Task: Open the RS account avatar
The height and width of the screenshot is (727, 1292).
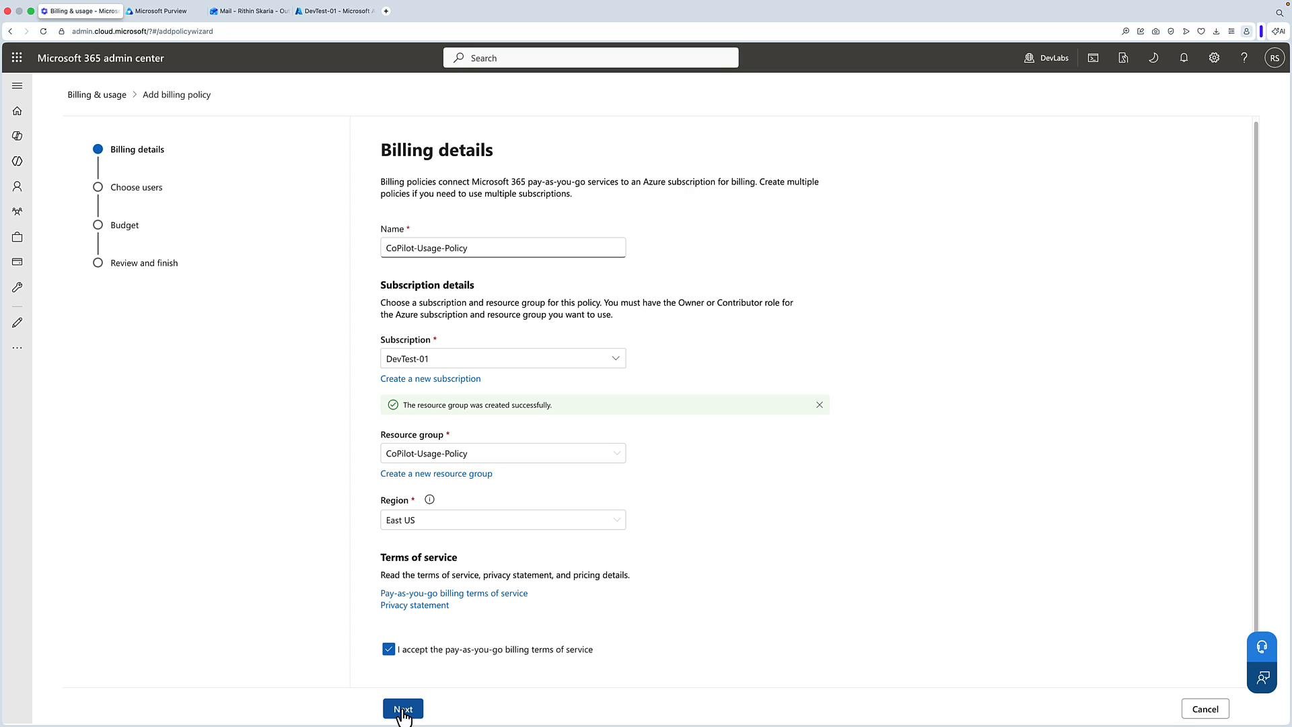Action: 1275,58
